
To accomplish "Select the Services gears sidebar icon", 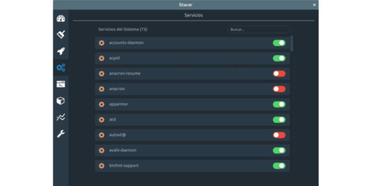I will (x=61, y=68).
